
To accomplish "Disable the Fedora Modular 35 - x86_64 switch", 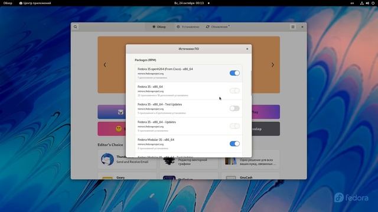I will coord(234,144).
